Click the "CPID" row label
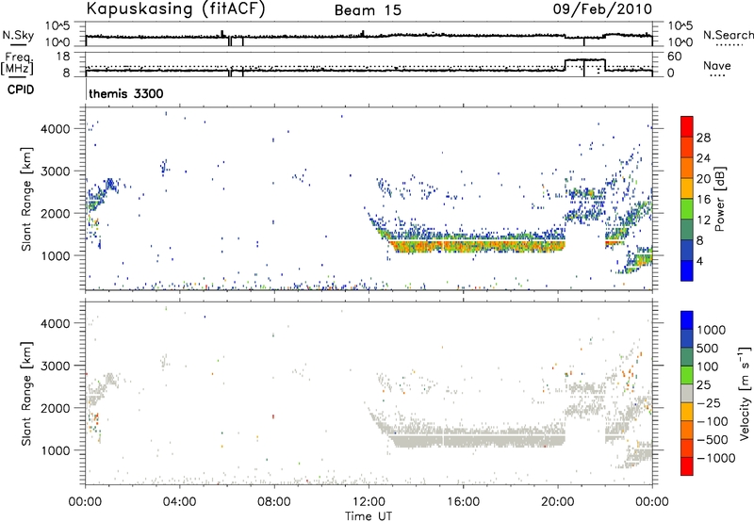The height and width of the screenshot is (522, 754). tap(21, 90)
